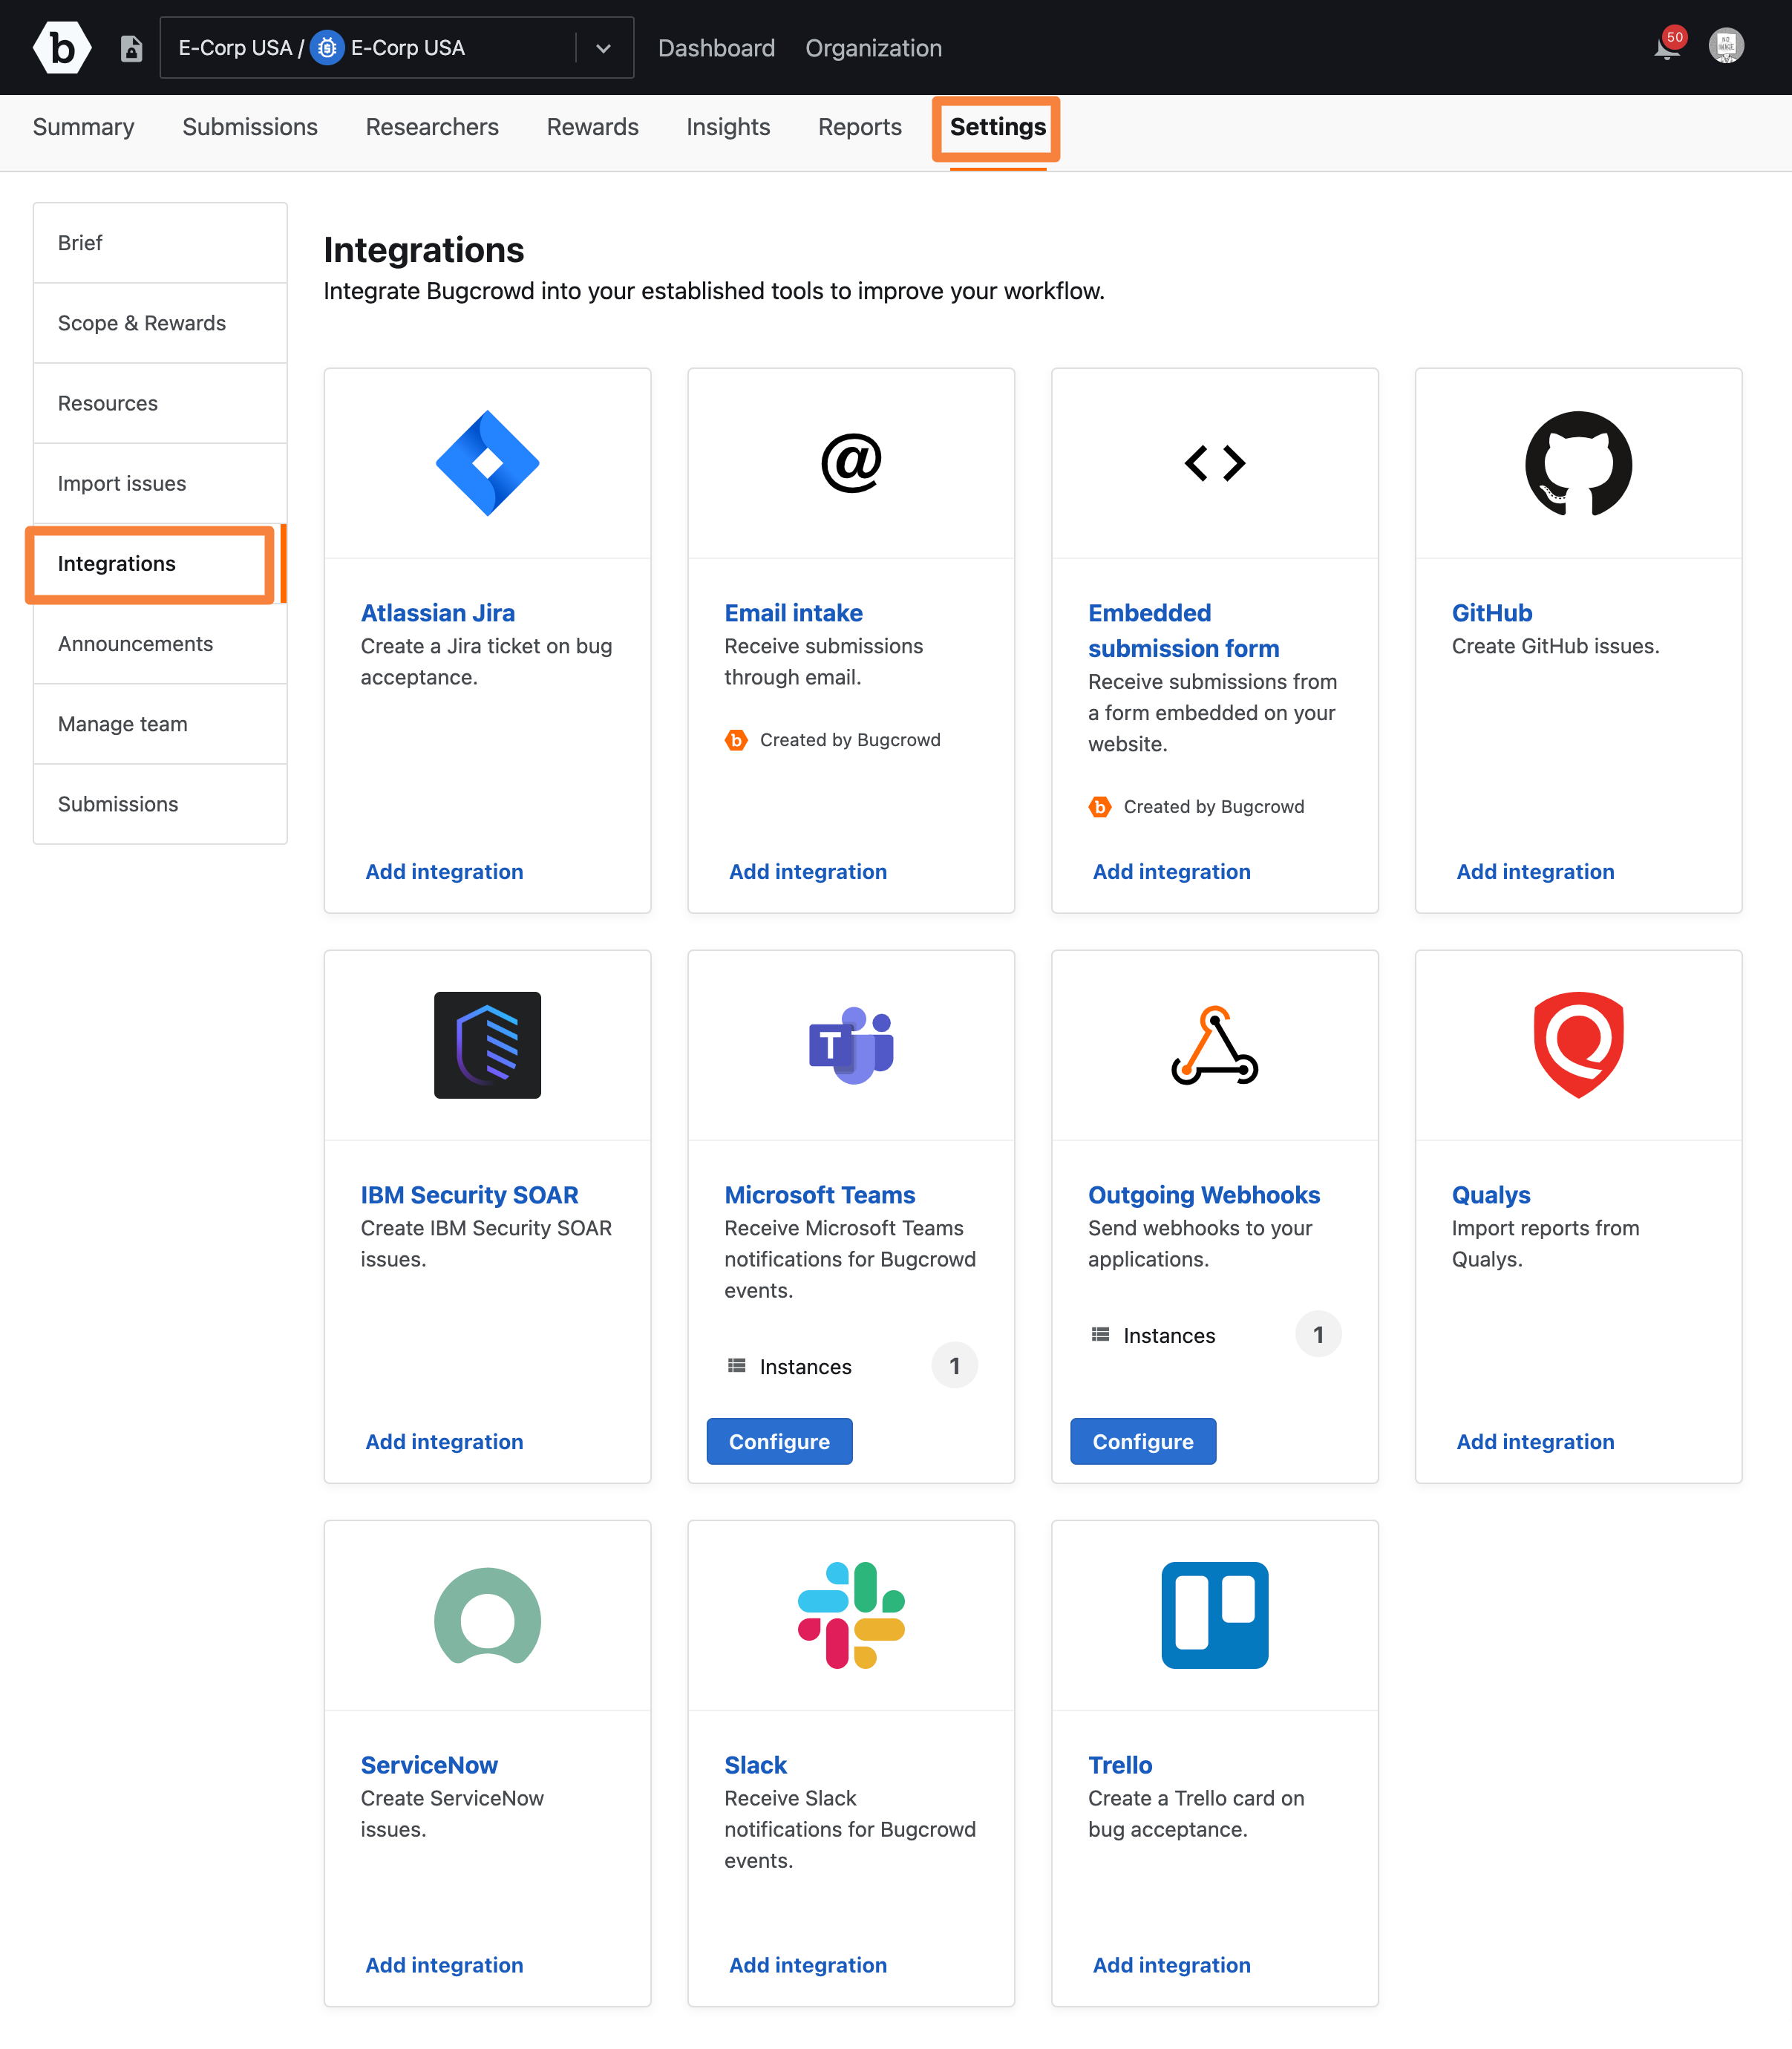
Task: Click the IBM Security SOAR shield logo
Action: point(487,1045)
